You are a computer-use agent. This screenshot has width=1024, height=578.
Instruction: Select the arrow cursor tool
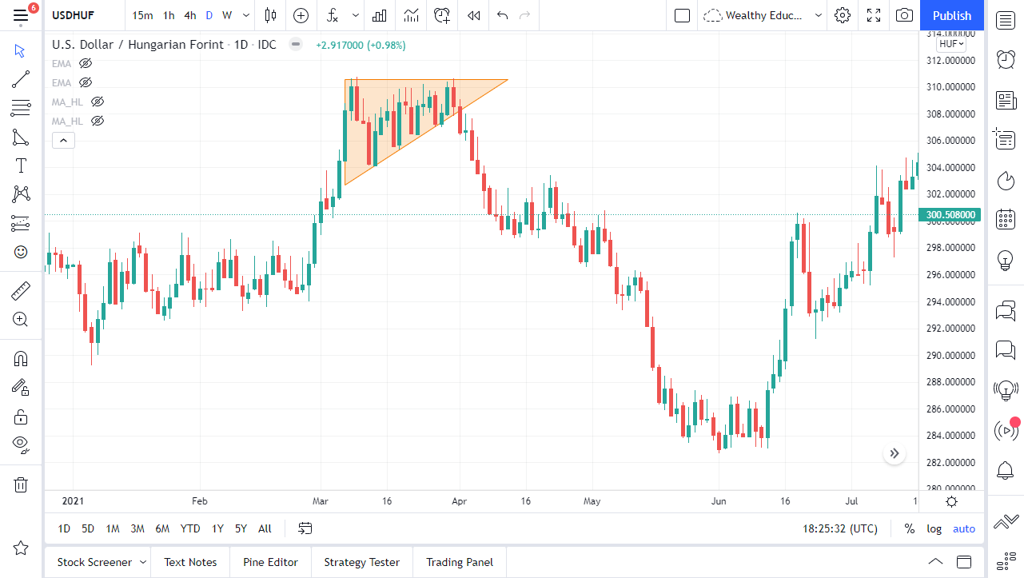tap(21, 50)
